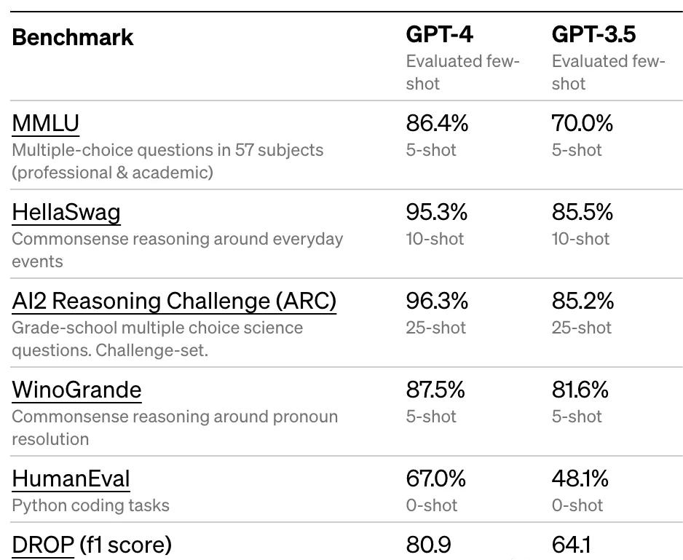
Task: Select the GPT-3.5 HumanEval score 48.1%
Action: (x=580, y=478)
